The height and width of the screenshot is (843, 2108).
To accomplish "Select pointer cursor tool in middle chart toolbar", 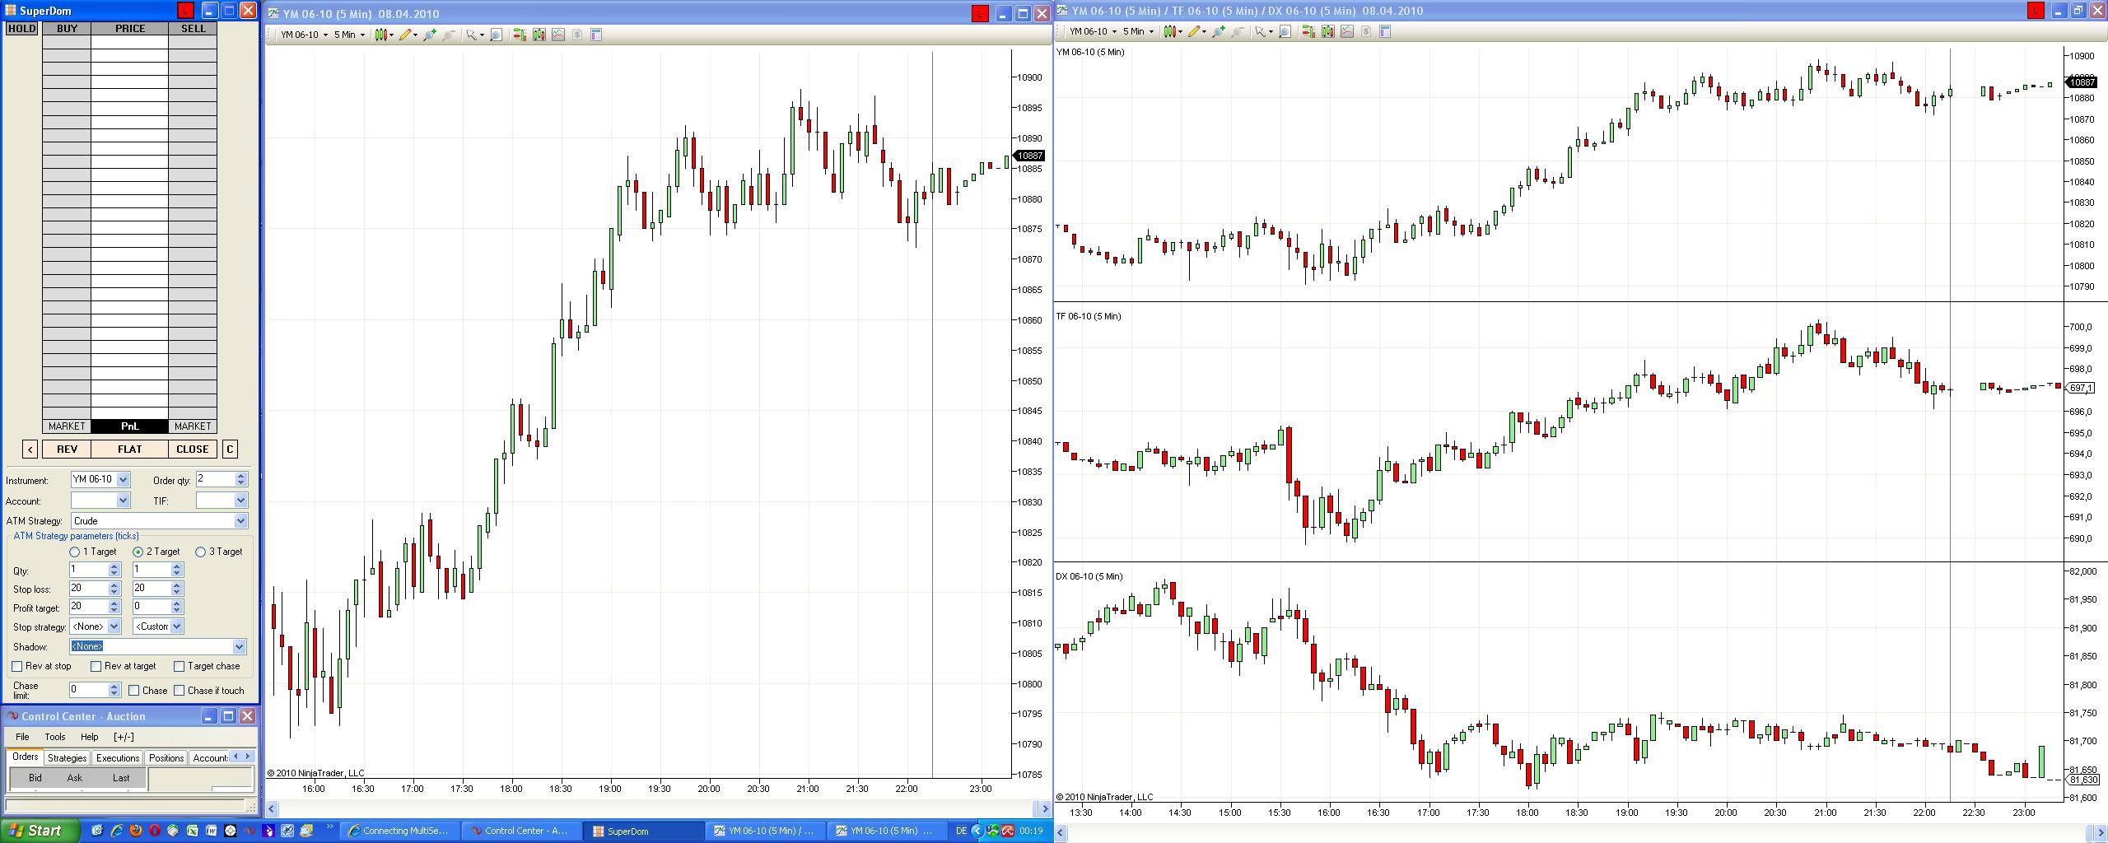I will pos(472,35).
